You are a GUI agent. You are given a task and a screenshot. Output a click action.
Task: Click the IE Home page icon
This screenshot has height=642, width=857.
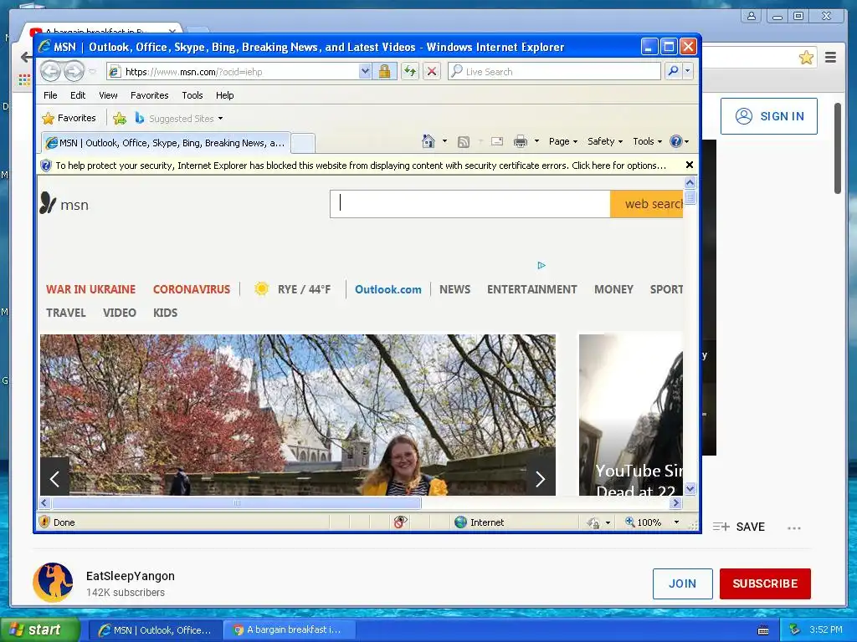click(428, 141)
